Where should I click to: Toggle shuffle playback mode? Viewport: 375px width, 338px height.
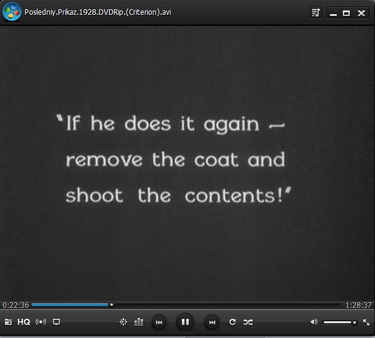[x=248, y=323]
